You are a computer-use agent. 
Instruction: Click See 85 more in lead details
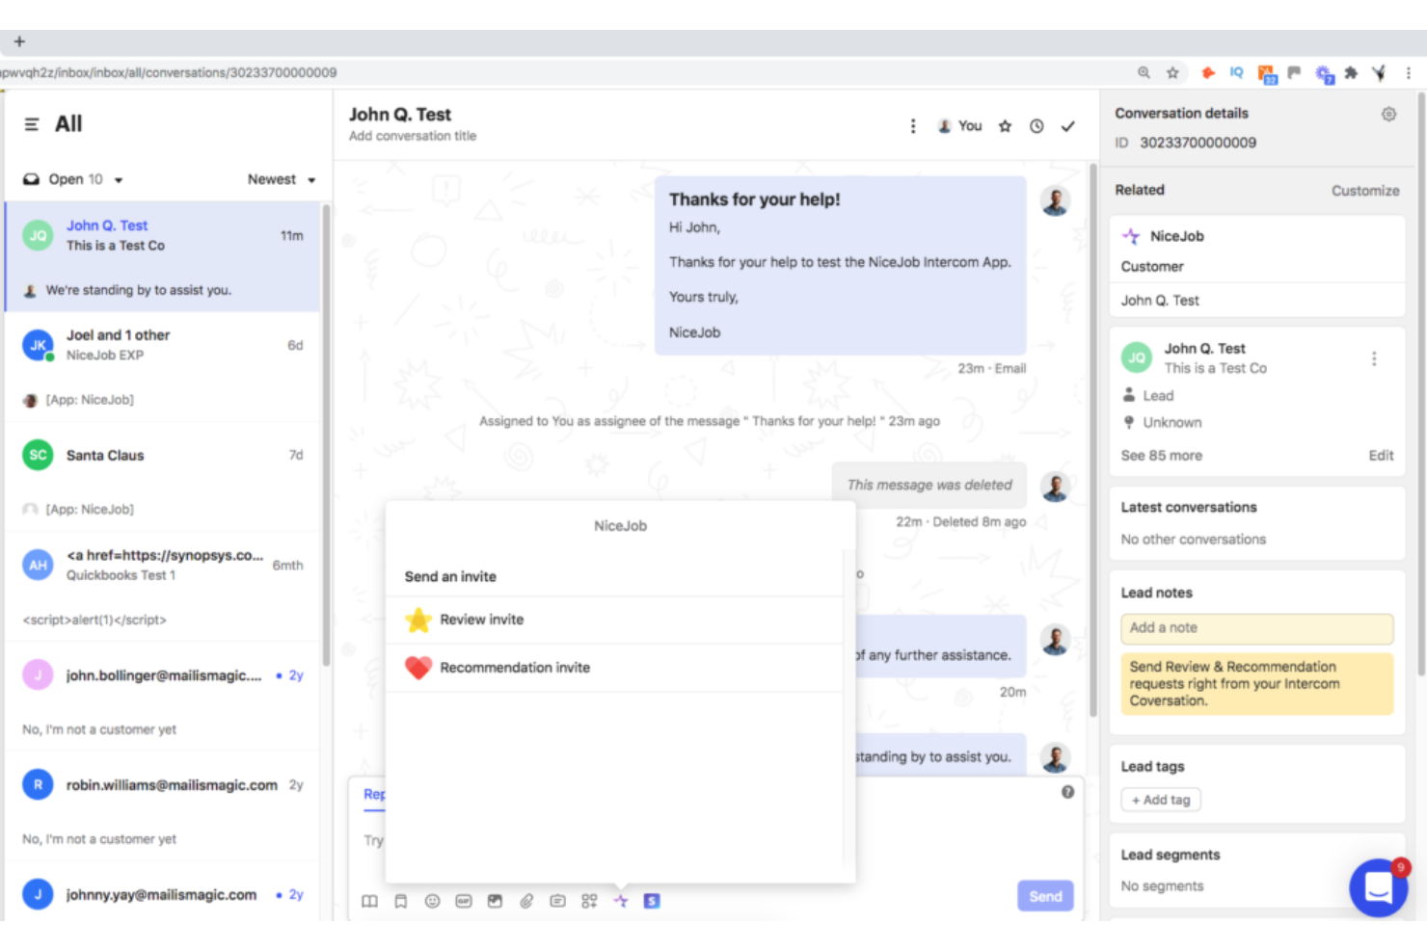[1161, 455]
